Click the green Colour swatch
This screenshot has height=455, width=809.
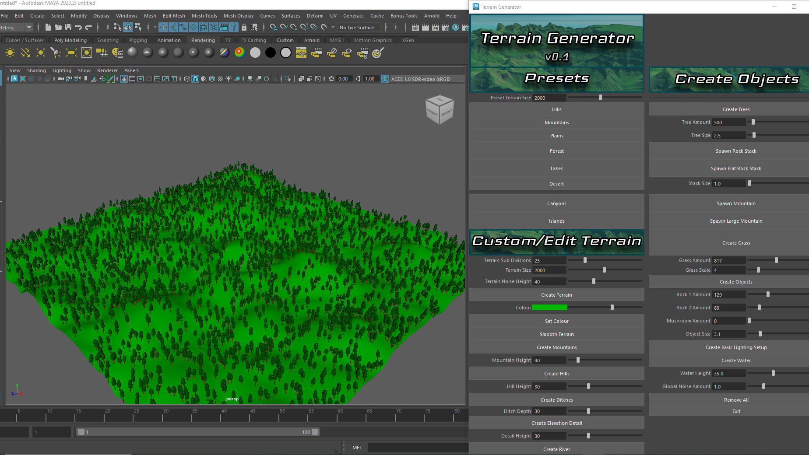[x=549, y=308]
